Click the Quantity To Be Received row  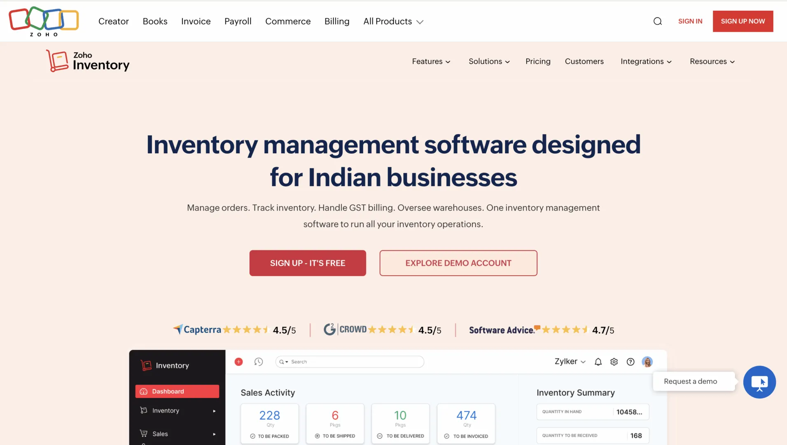[x=593, y=436]
